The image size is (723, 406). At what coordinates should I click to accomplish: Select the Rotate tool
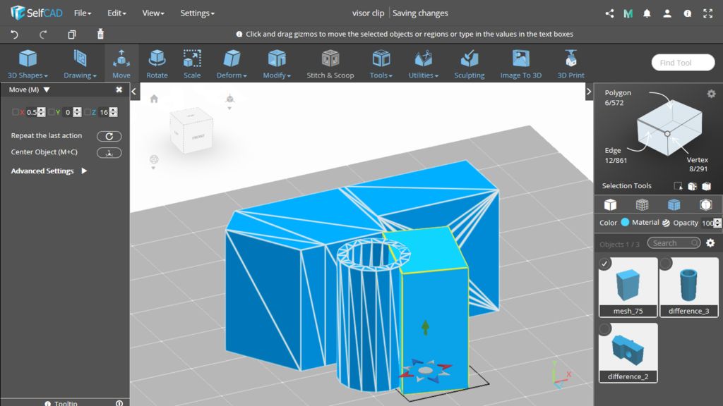[x=157, y=63]
